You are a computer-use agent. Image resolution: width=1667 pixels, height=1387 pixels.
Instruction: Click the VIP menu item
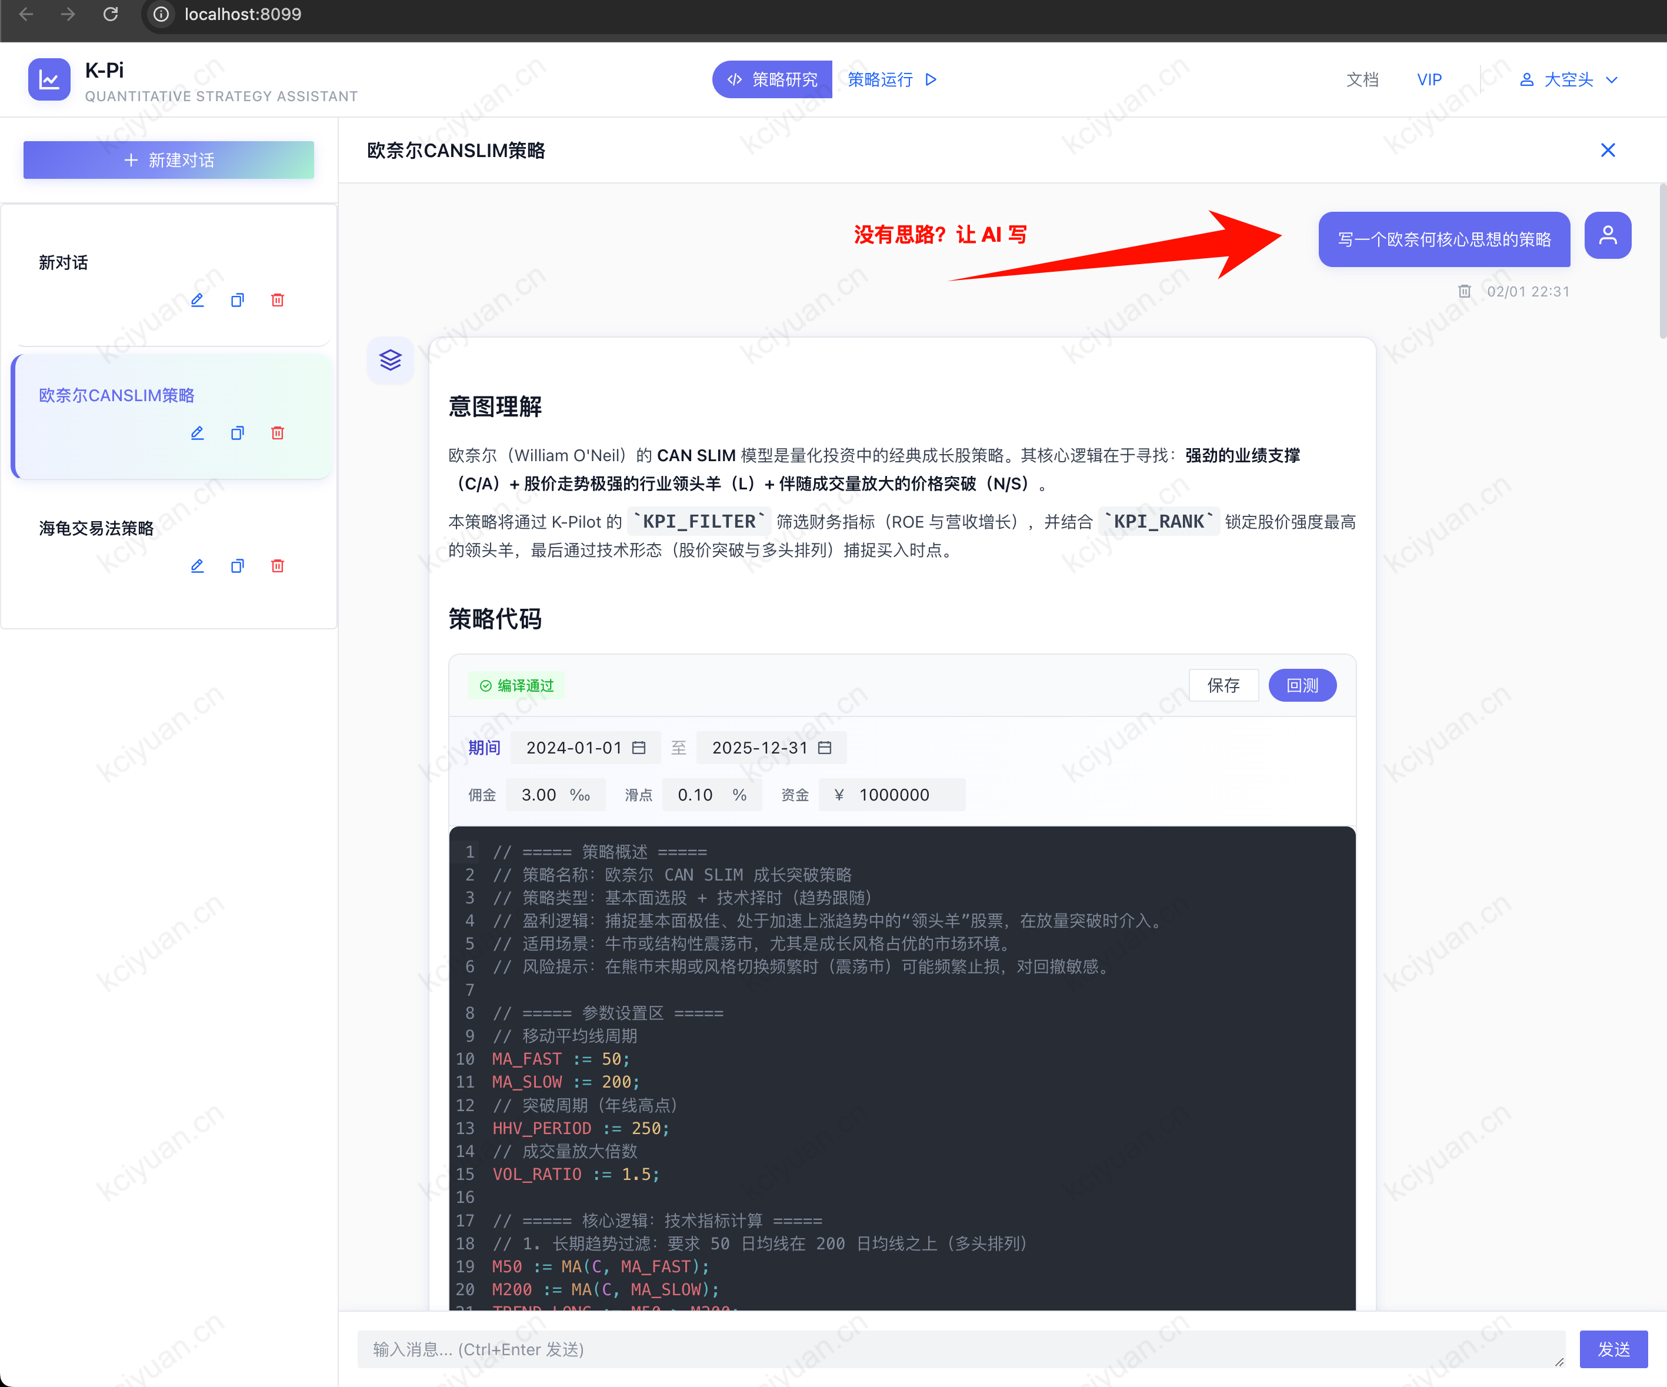[x=1429, y=79]
